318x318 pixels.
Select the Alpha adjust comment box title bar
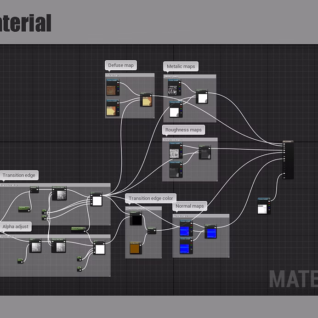(55, 237)
